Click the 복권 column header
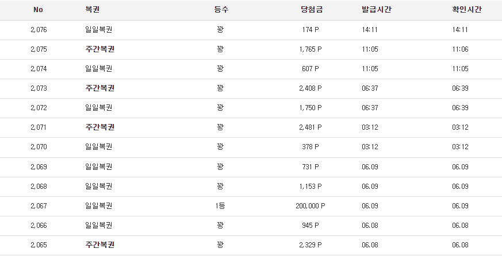Screen dimensions: 502x260 click(92, 10)
